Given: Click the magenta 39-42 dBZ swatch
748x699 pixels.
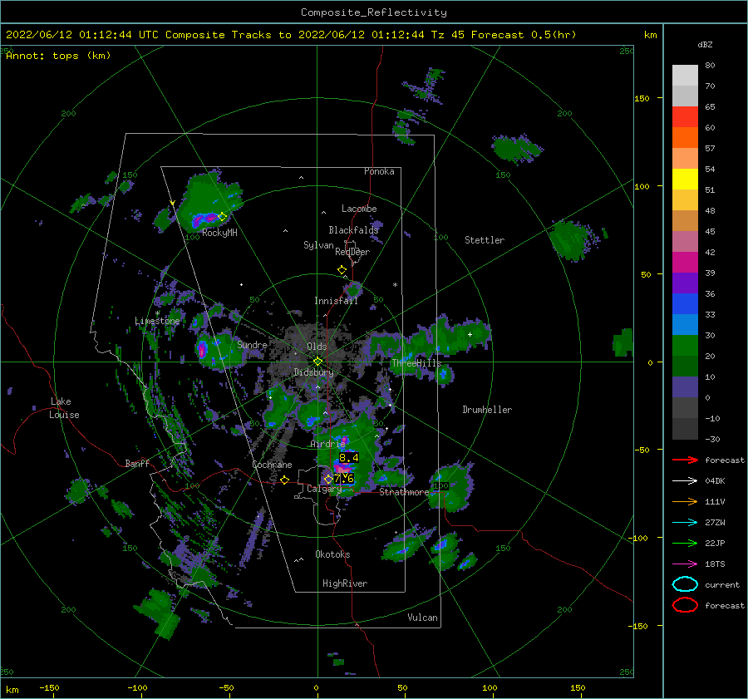Looking at the screenshot, I should (x=685, y=262).
